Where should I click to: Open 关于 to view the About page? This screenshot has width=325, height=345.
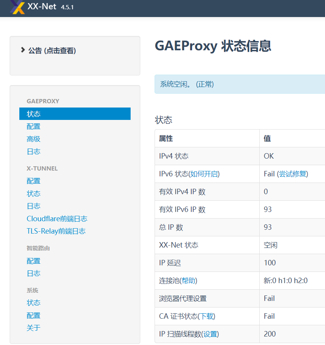click(34, 328)
